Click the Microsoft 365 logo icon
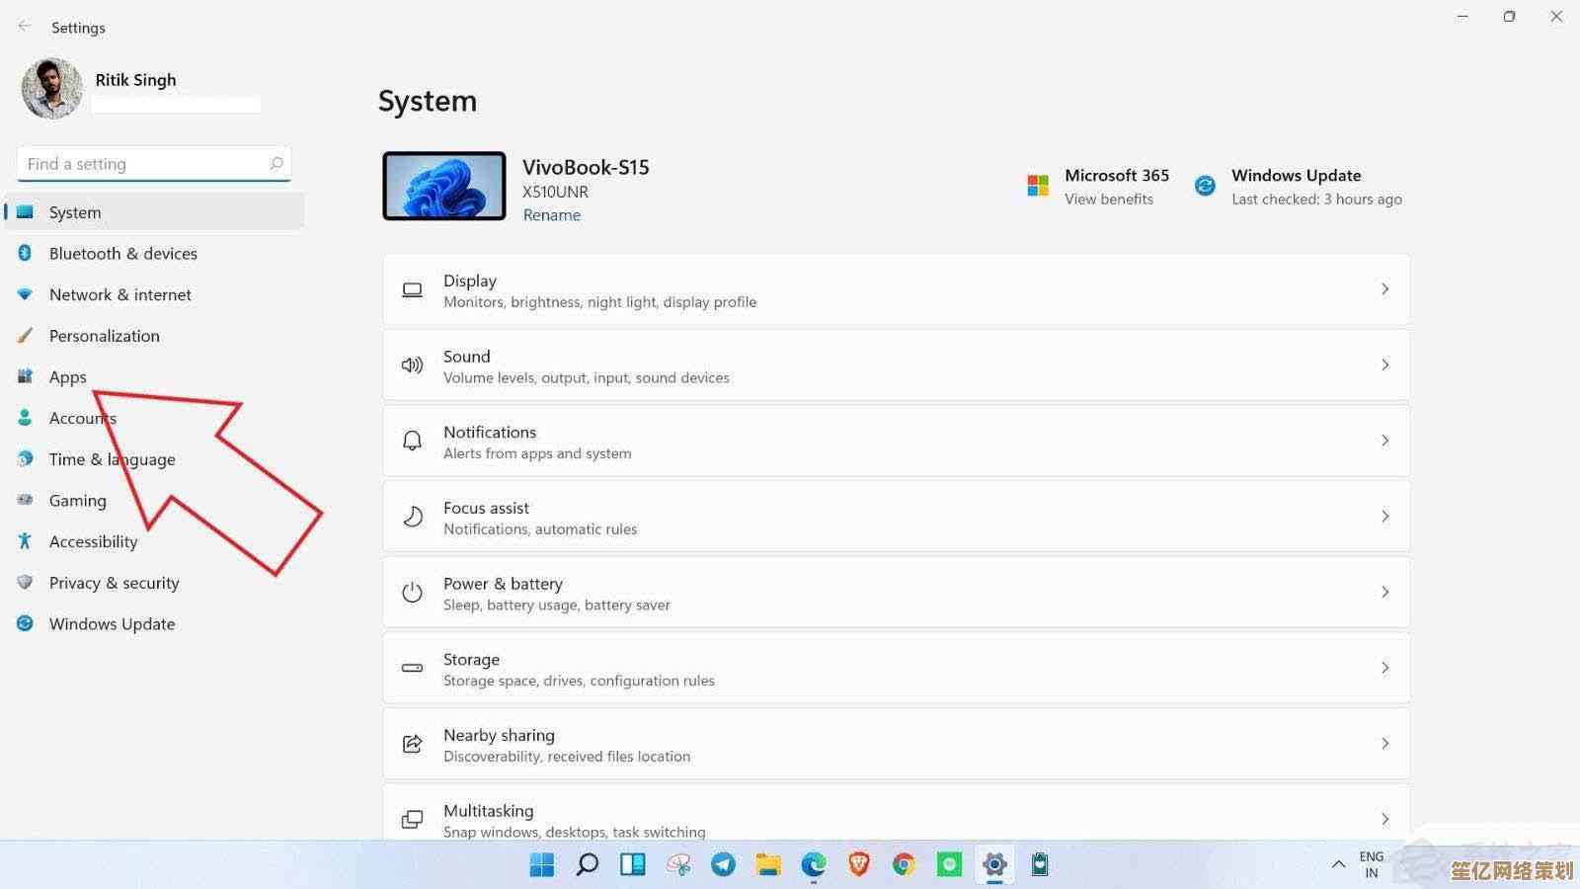The image size is (1580, 889). (1038, 186)
